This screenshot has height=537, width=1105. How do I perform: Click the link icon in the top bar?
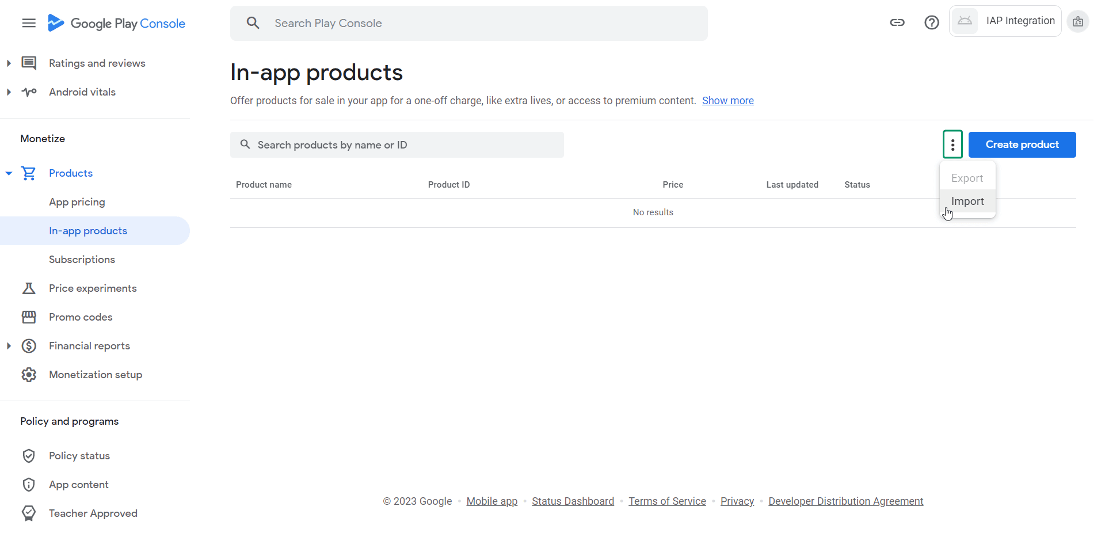897,22
